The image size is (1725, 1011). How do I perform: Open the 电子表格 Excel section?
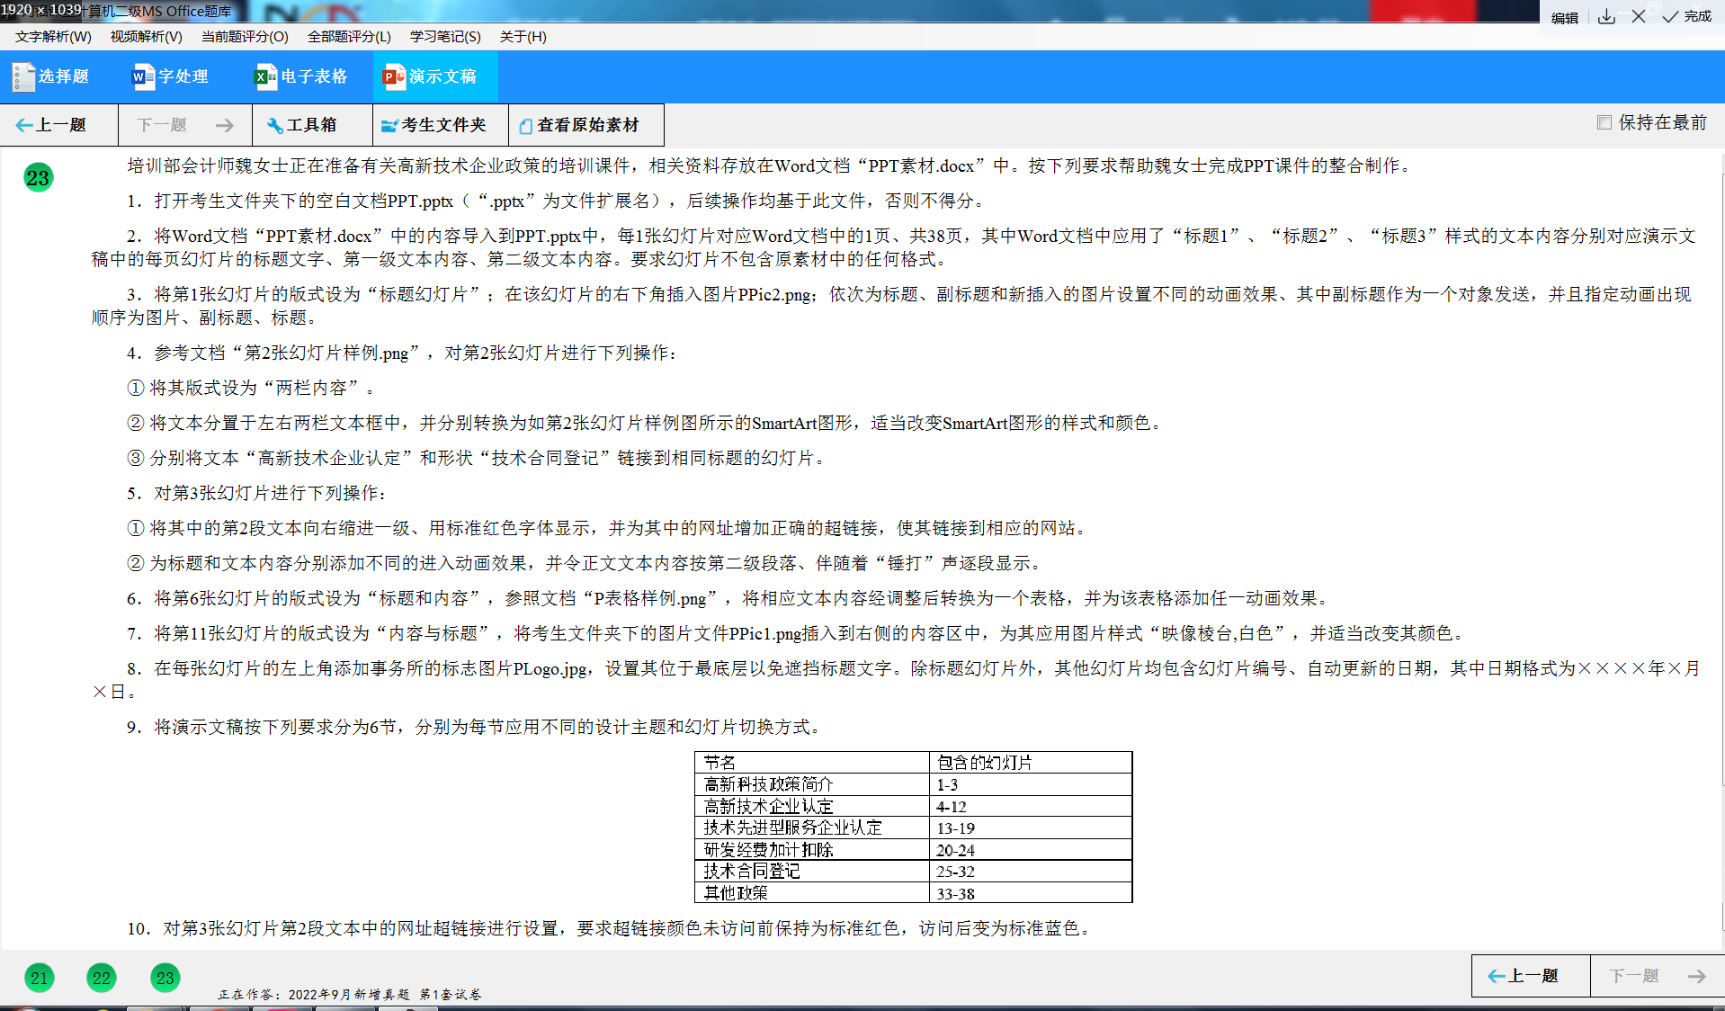point(301,76)
